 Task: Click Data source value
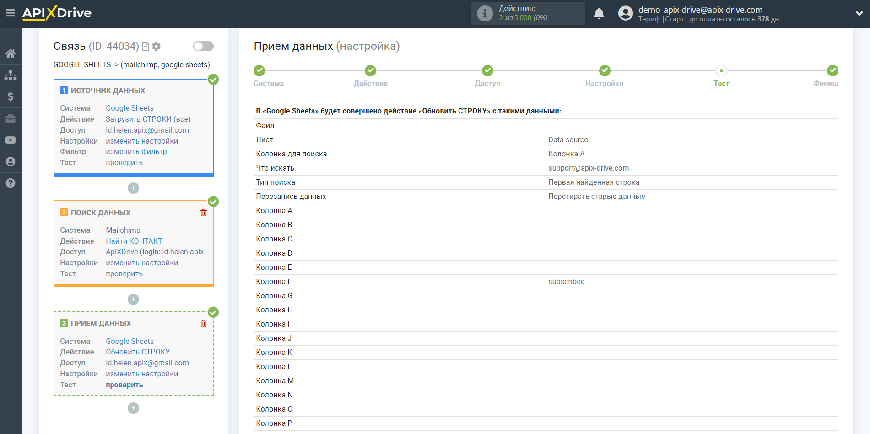(x=568, y=139)
